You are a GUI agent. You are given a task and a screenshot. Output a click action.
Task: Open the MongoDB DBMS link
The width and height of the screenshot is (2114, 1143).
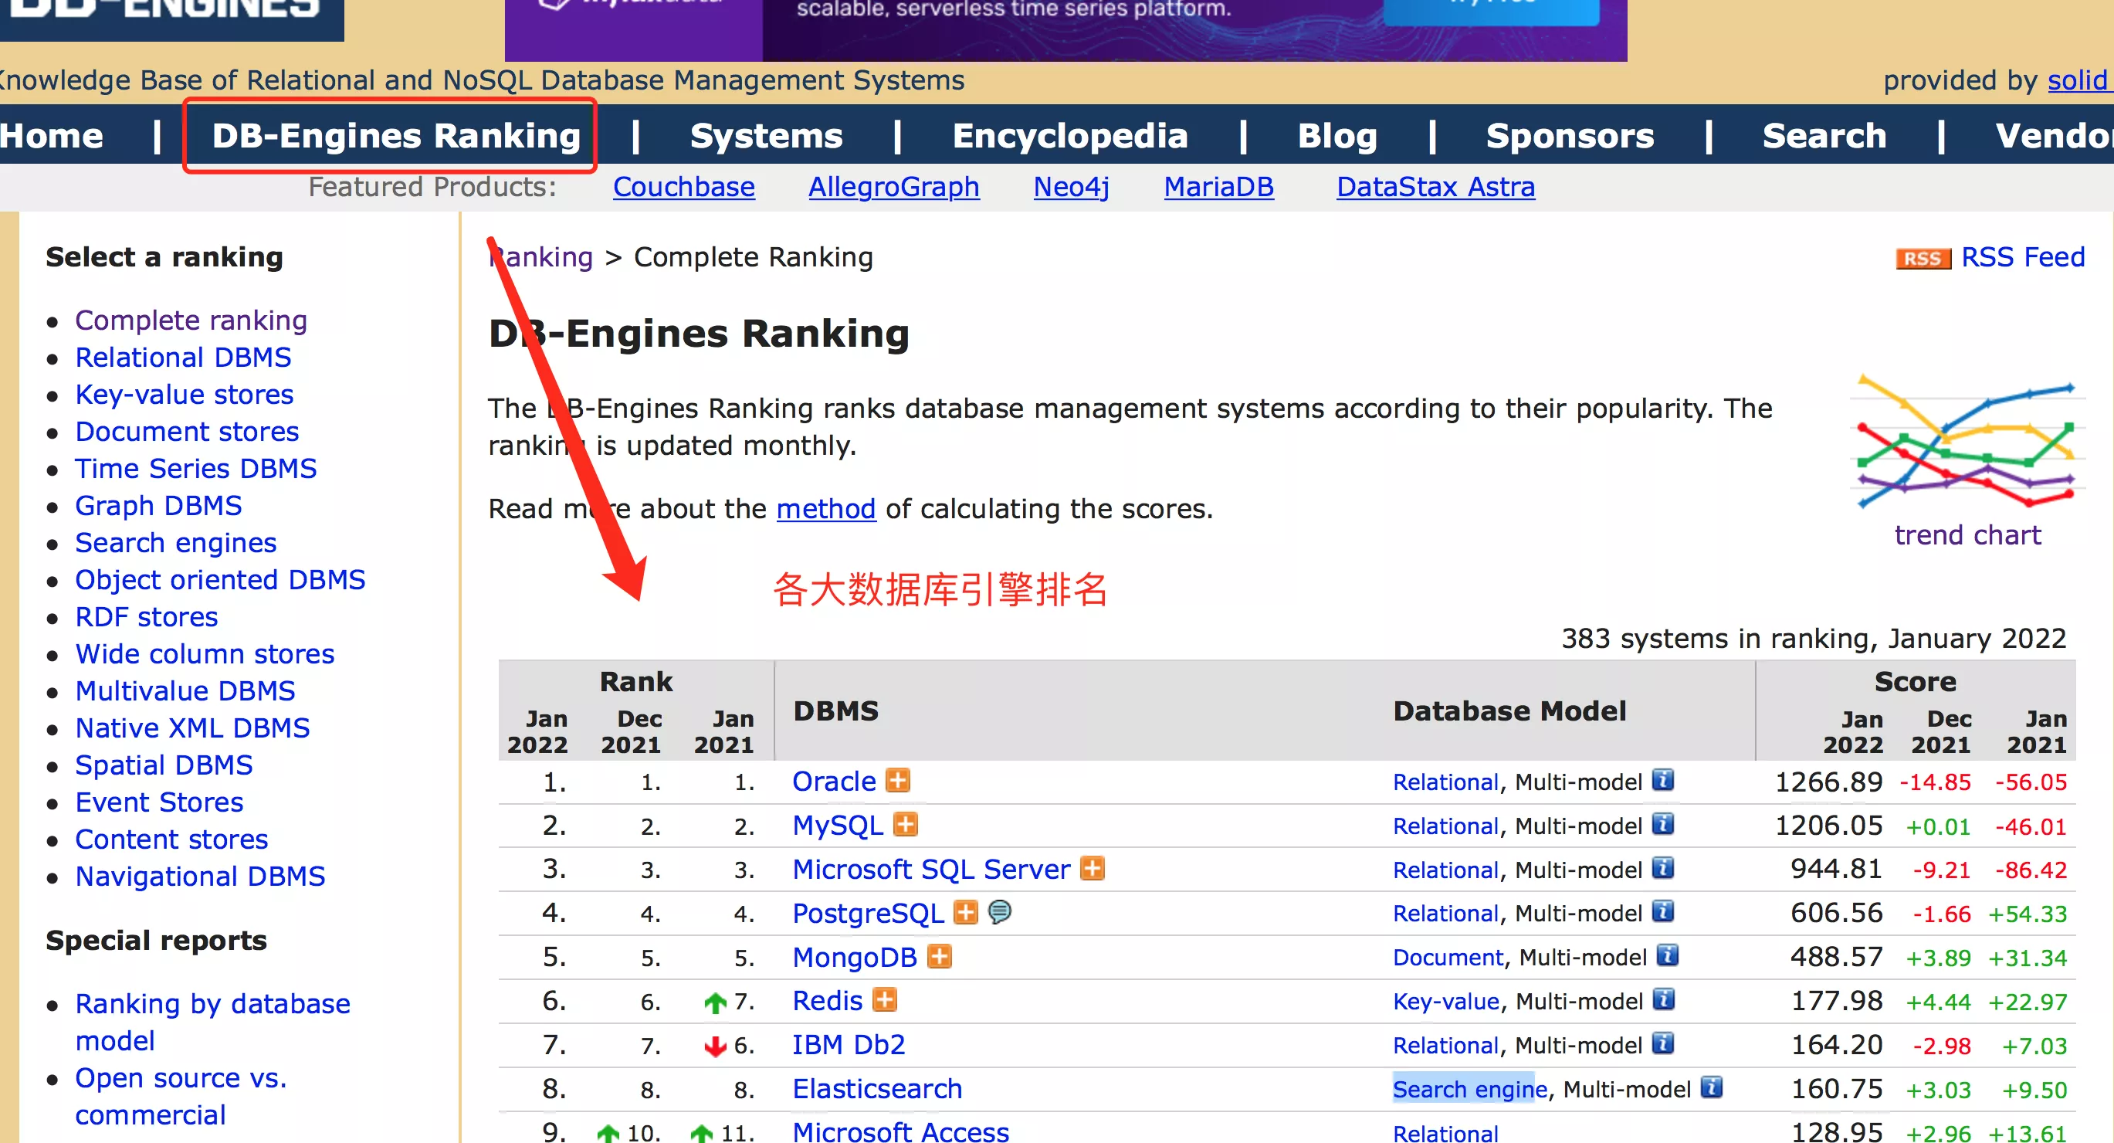[854, 958]
